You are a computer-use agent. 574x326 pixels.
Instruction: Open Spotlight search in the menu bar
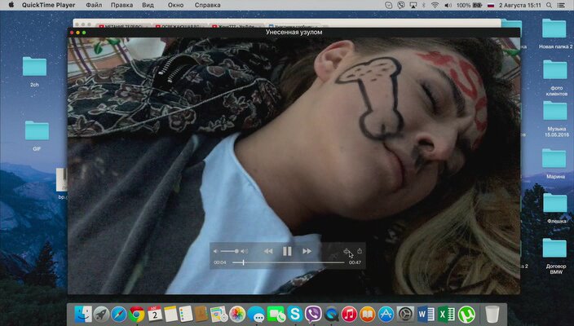[548, 5]
